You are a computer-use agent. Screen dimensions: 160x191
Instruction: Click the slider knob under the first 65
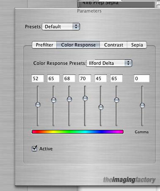tap(53, 100)
